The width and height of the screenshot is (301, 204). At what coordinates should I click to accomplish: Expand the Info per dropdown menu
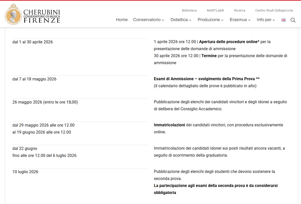click(x=266, y=20)
